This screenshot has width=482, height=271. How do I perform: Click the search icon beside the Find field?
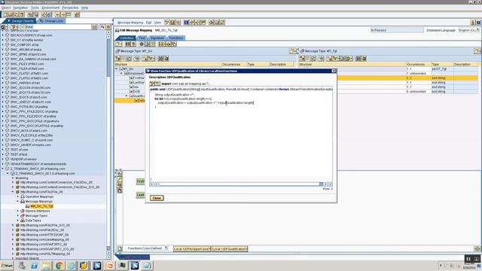point(94,27)
